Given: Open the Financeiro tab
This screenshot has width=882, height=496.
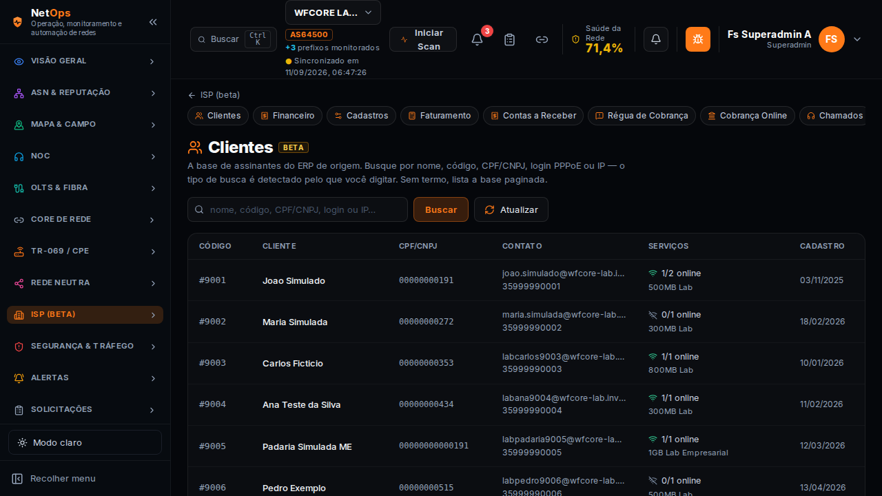Looking at the screenshot, I should point(287,116).
